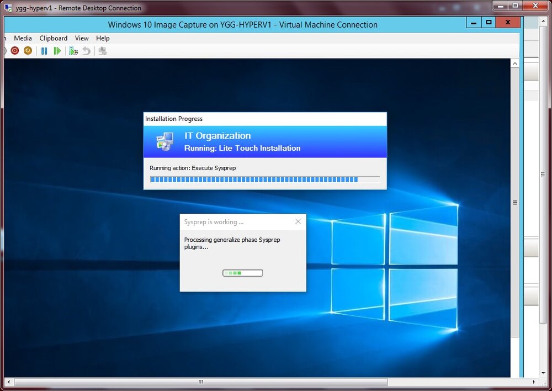Click the VM view vertical scrollbar thumb
The image size is (552, 391).
[x=514, y=203]
